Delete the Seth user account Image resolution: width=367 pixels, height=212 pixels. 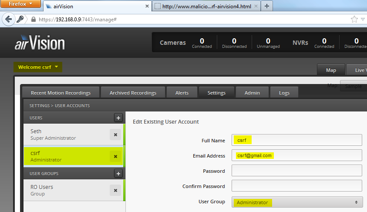[x=115, y=135]
